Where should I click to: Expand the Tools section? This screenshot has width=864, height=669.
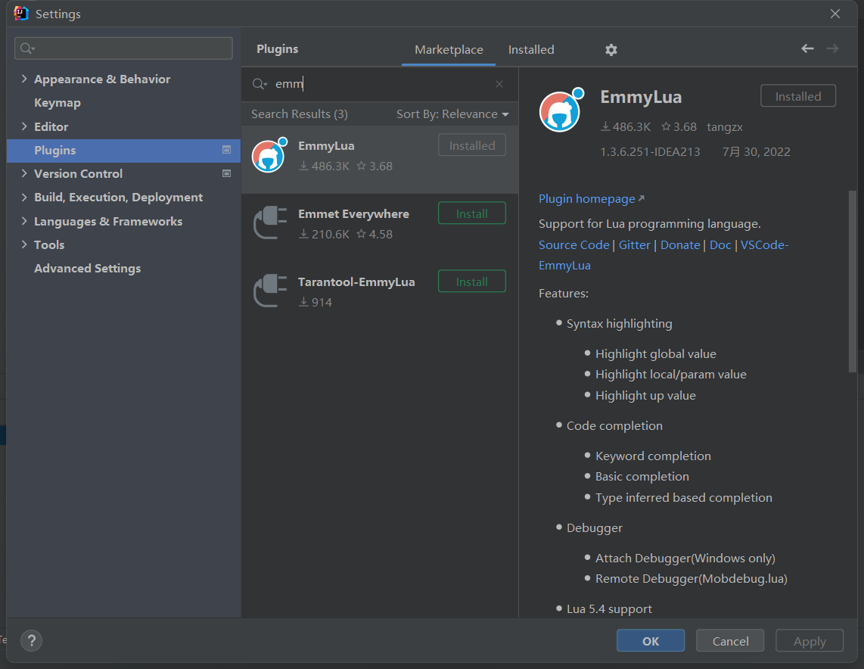tap(23, 244)
